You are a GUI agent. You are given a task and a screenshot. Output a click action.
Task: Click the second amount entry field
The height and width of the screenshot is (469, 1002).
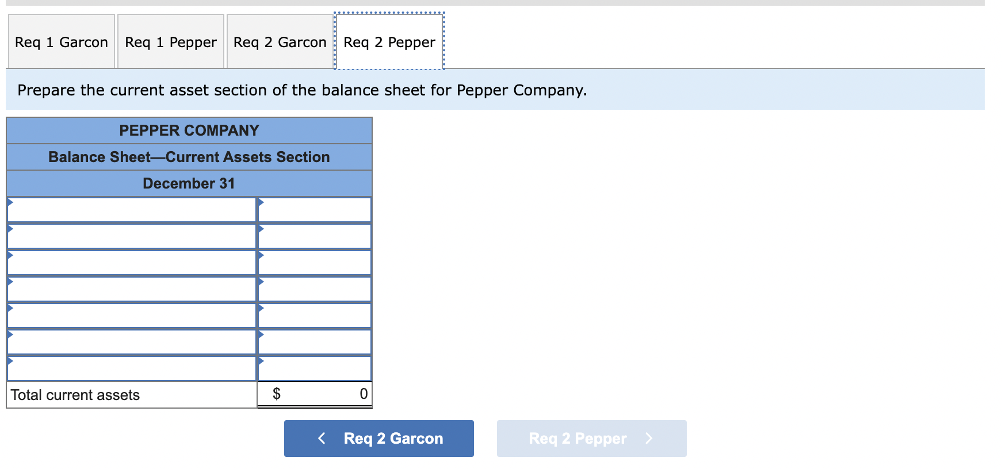pos(314,236)
